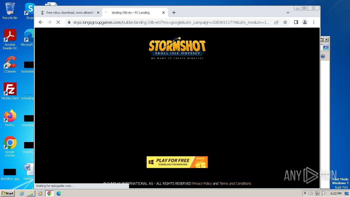Open Chrome three-dot menu
350x197 pixels.
click(x=314, y=22)
